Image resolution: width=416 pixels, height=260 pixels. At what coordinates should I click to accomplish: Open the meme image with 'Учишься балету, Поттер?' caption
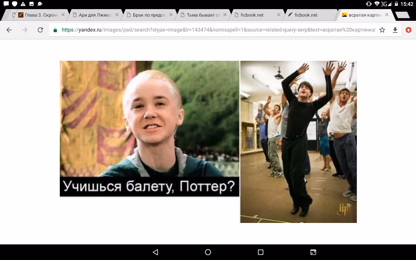point(149,129)
